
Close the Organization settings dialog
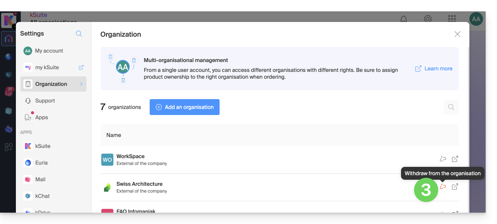457,34
